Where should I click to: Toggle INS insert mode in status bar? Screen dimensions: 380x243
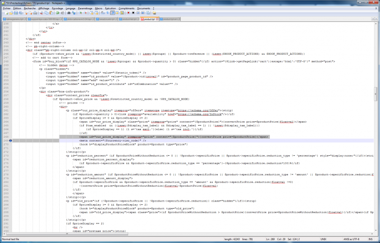pos(370,239)
